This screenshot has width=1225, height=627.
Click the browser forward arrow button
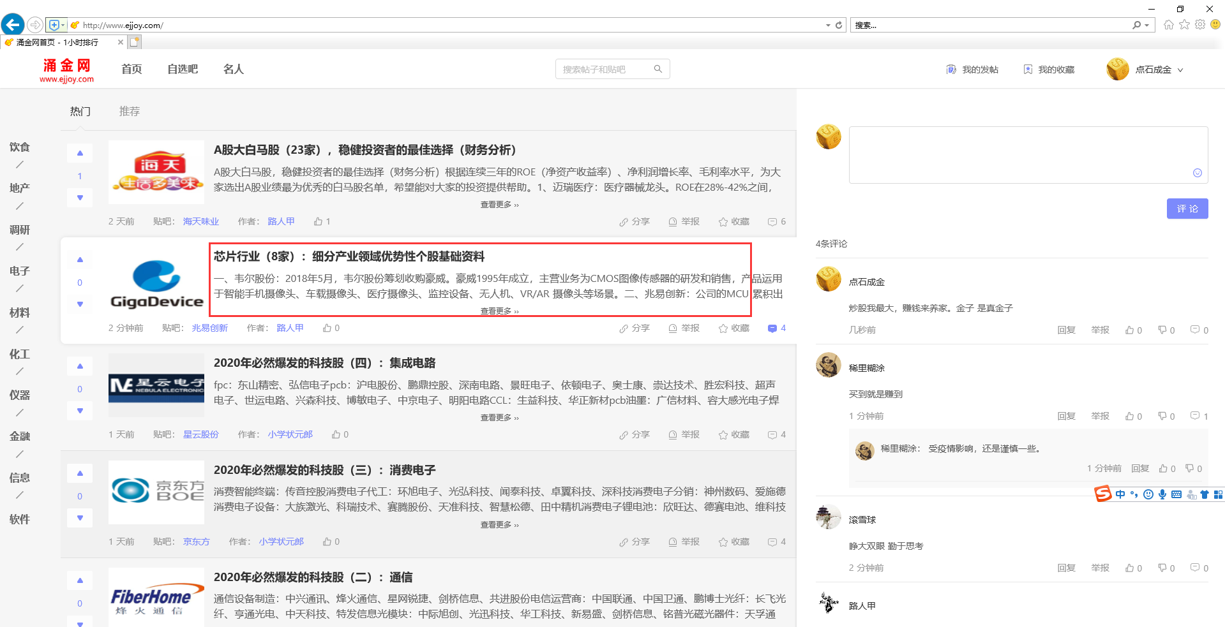(35, 25)
